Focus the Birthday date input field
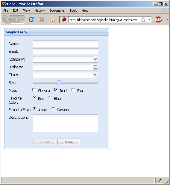The height and width of the screenshot is (185, 170). pos(63,67)
